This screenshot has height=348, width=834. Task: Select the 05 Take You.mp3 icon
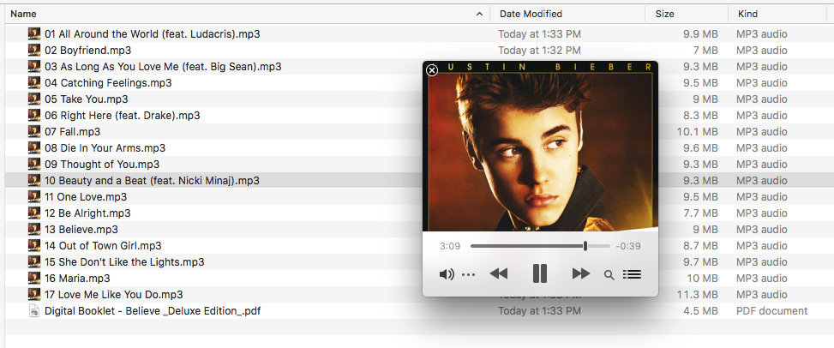[34, 99]
